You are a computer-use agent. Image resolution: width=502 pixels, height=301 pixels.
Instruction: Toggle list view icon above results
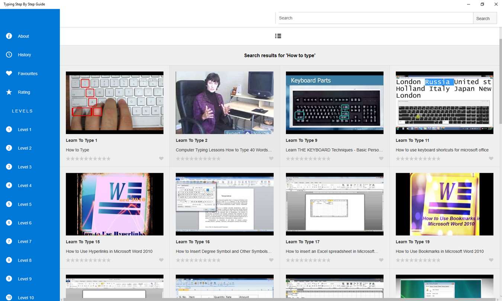coord(278,36)
